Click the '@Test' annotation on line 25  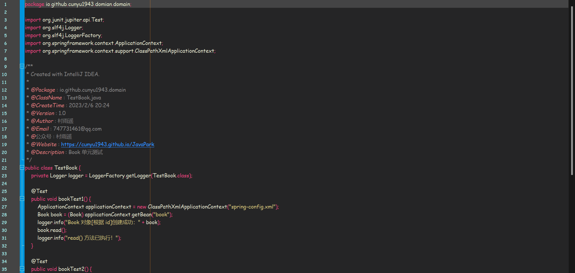pyautogui.click(x=39, y=191)
